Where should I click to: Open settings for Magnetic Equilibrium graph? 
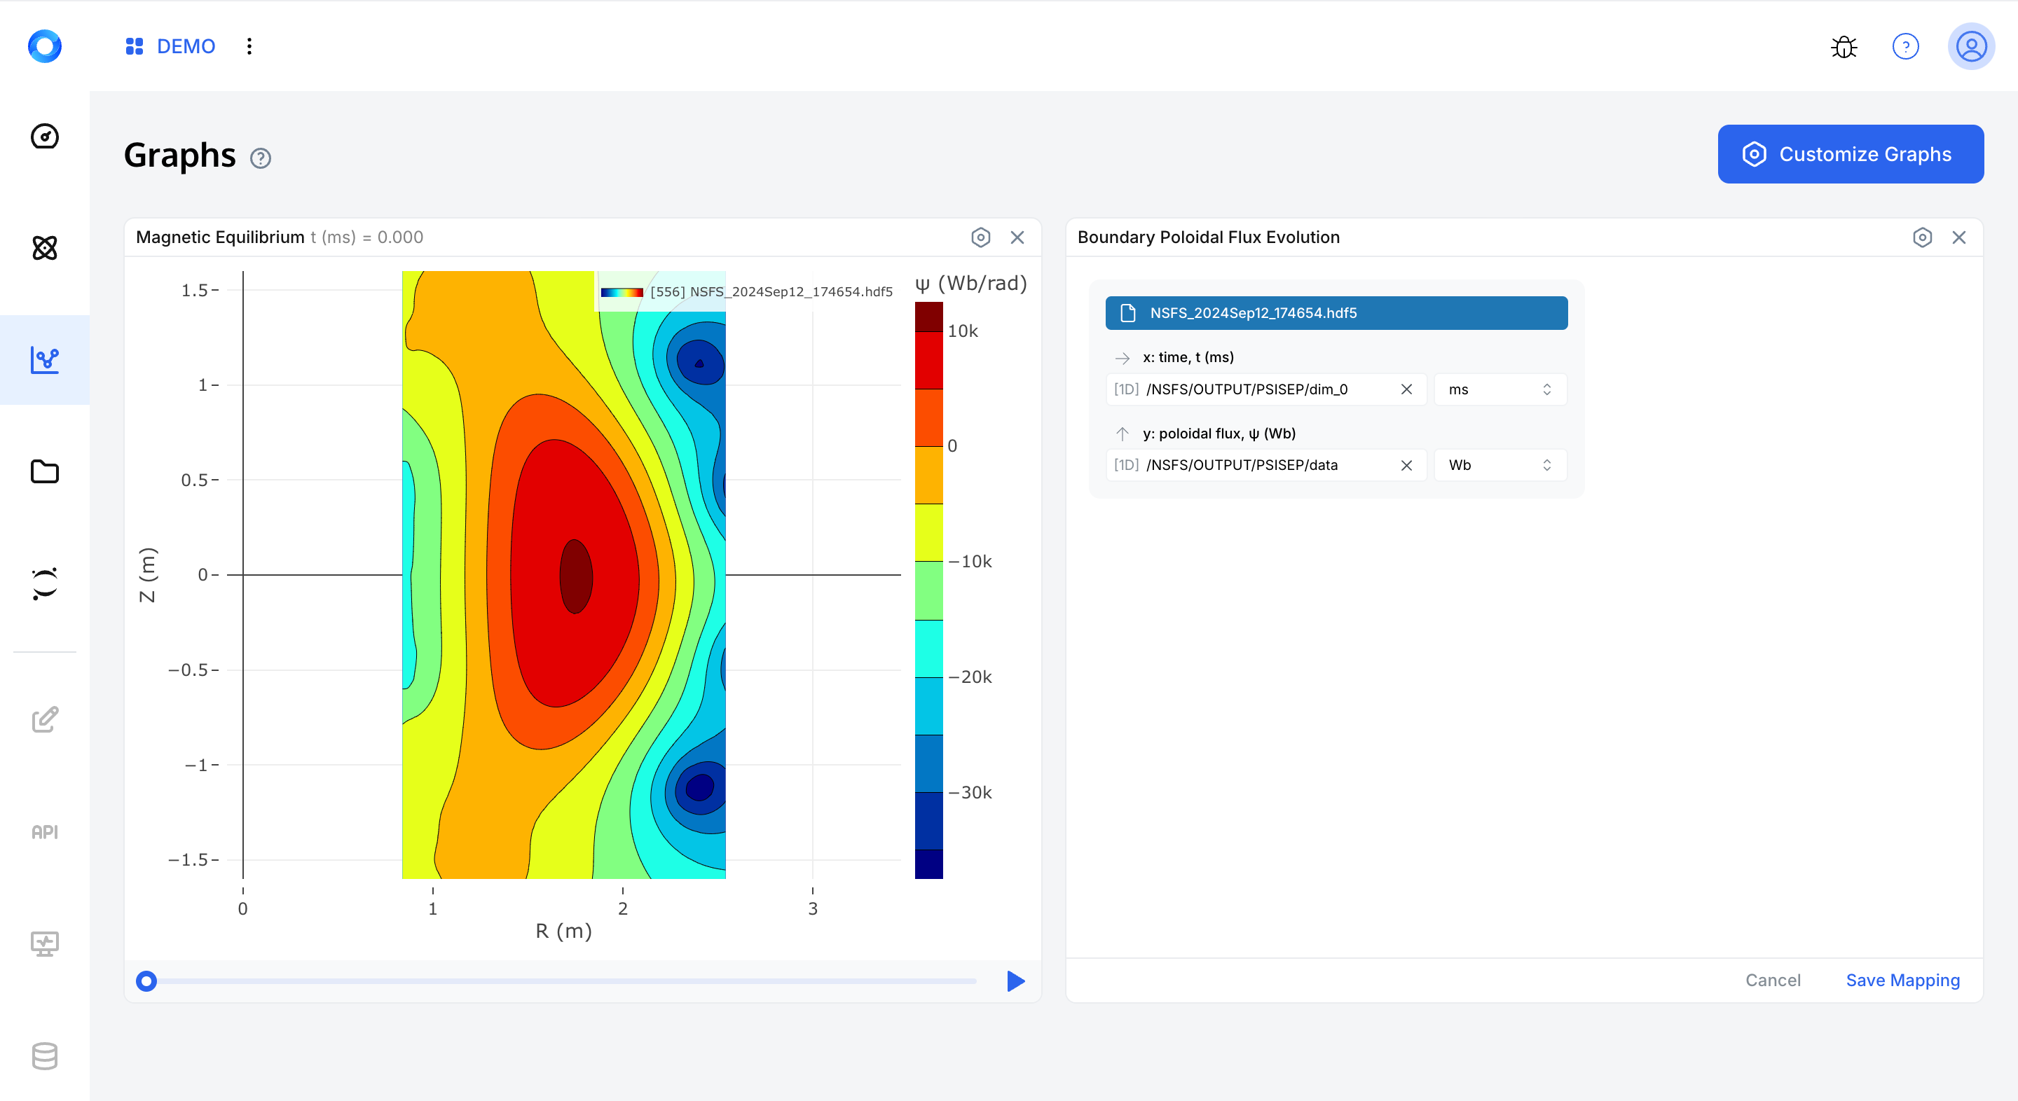[x=981, y=237]
